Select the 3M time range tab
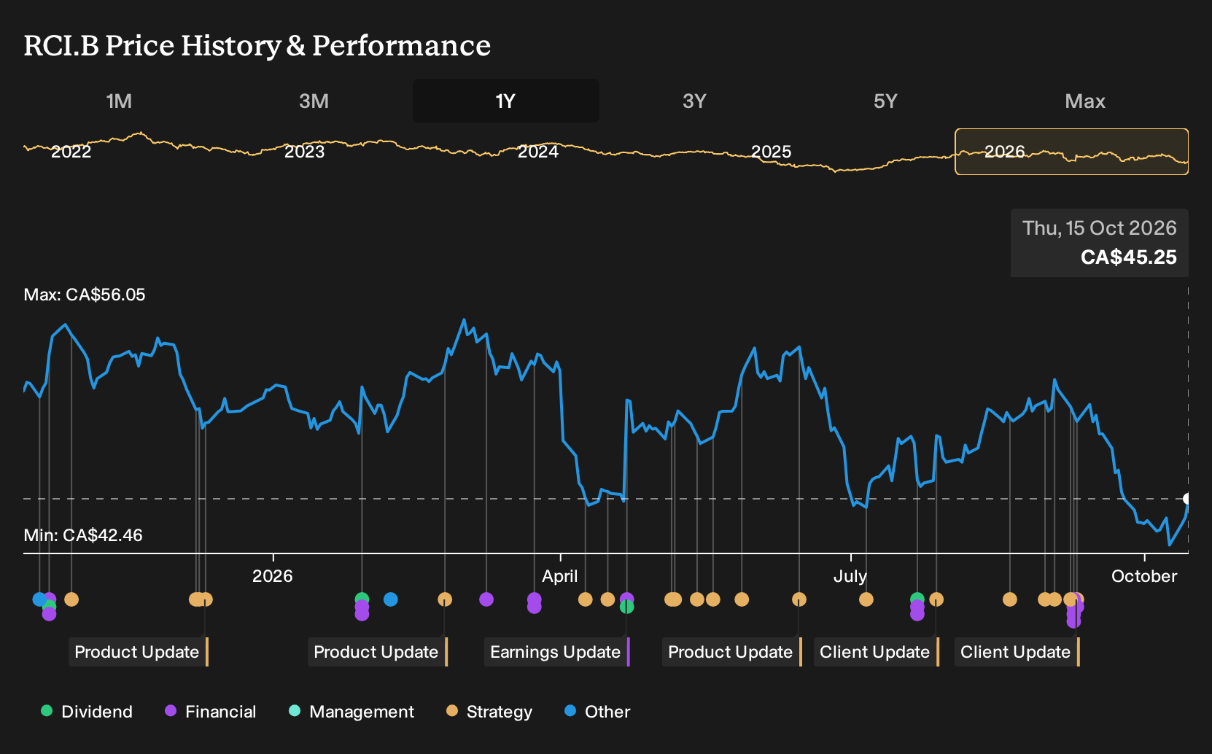 314,101
